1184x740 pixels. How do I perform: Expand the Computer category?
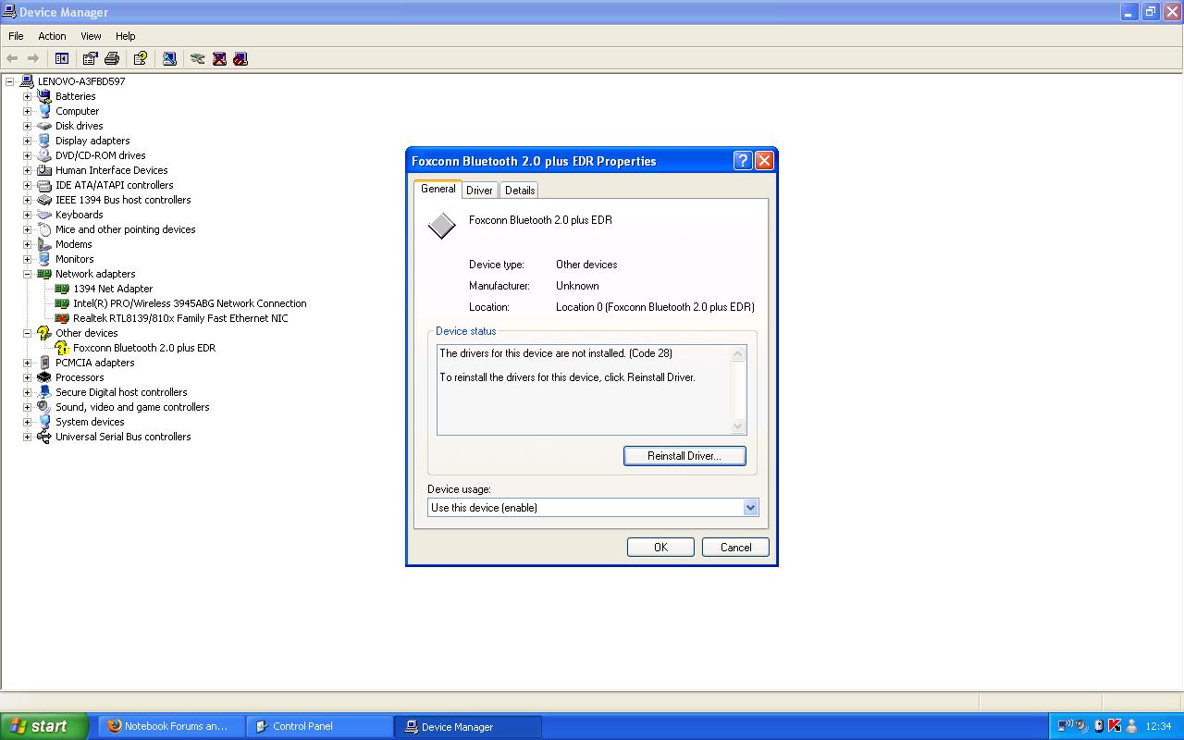pos(27,111)
